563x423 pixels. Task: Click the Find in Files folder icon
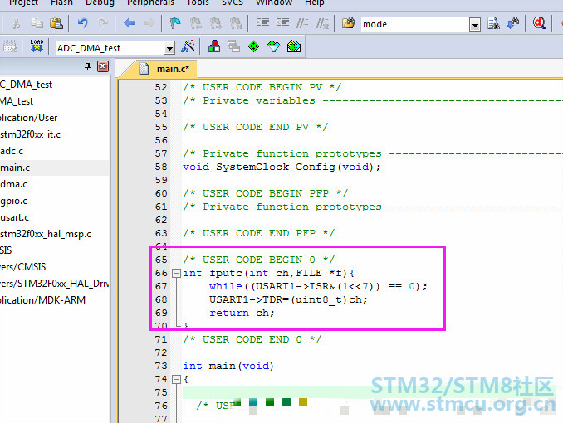click(x=348, y=24)
